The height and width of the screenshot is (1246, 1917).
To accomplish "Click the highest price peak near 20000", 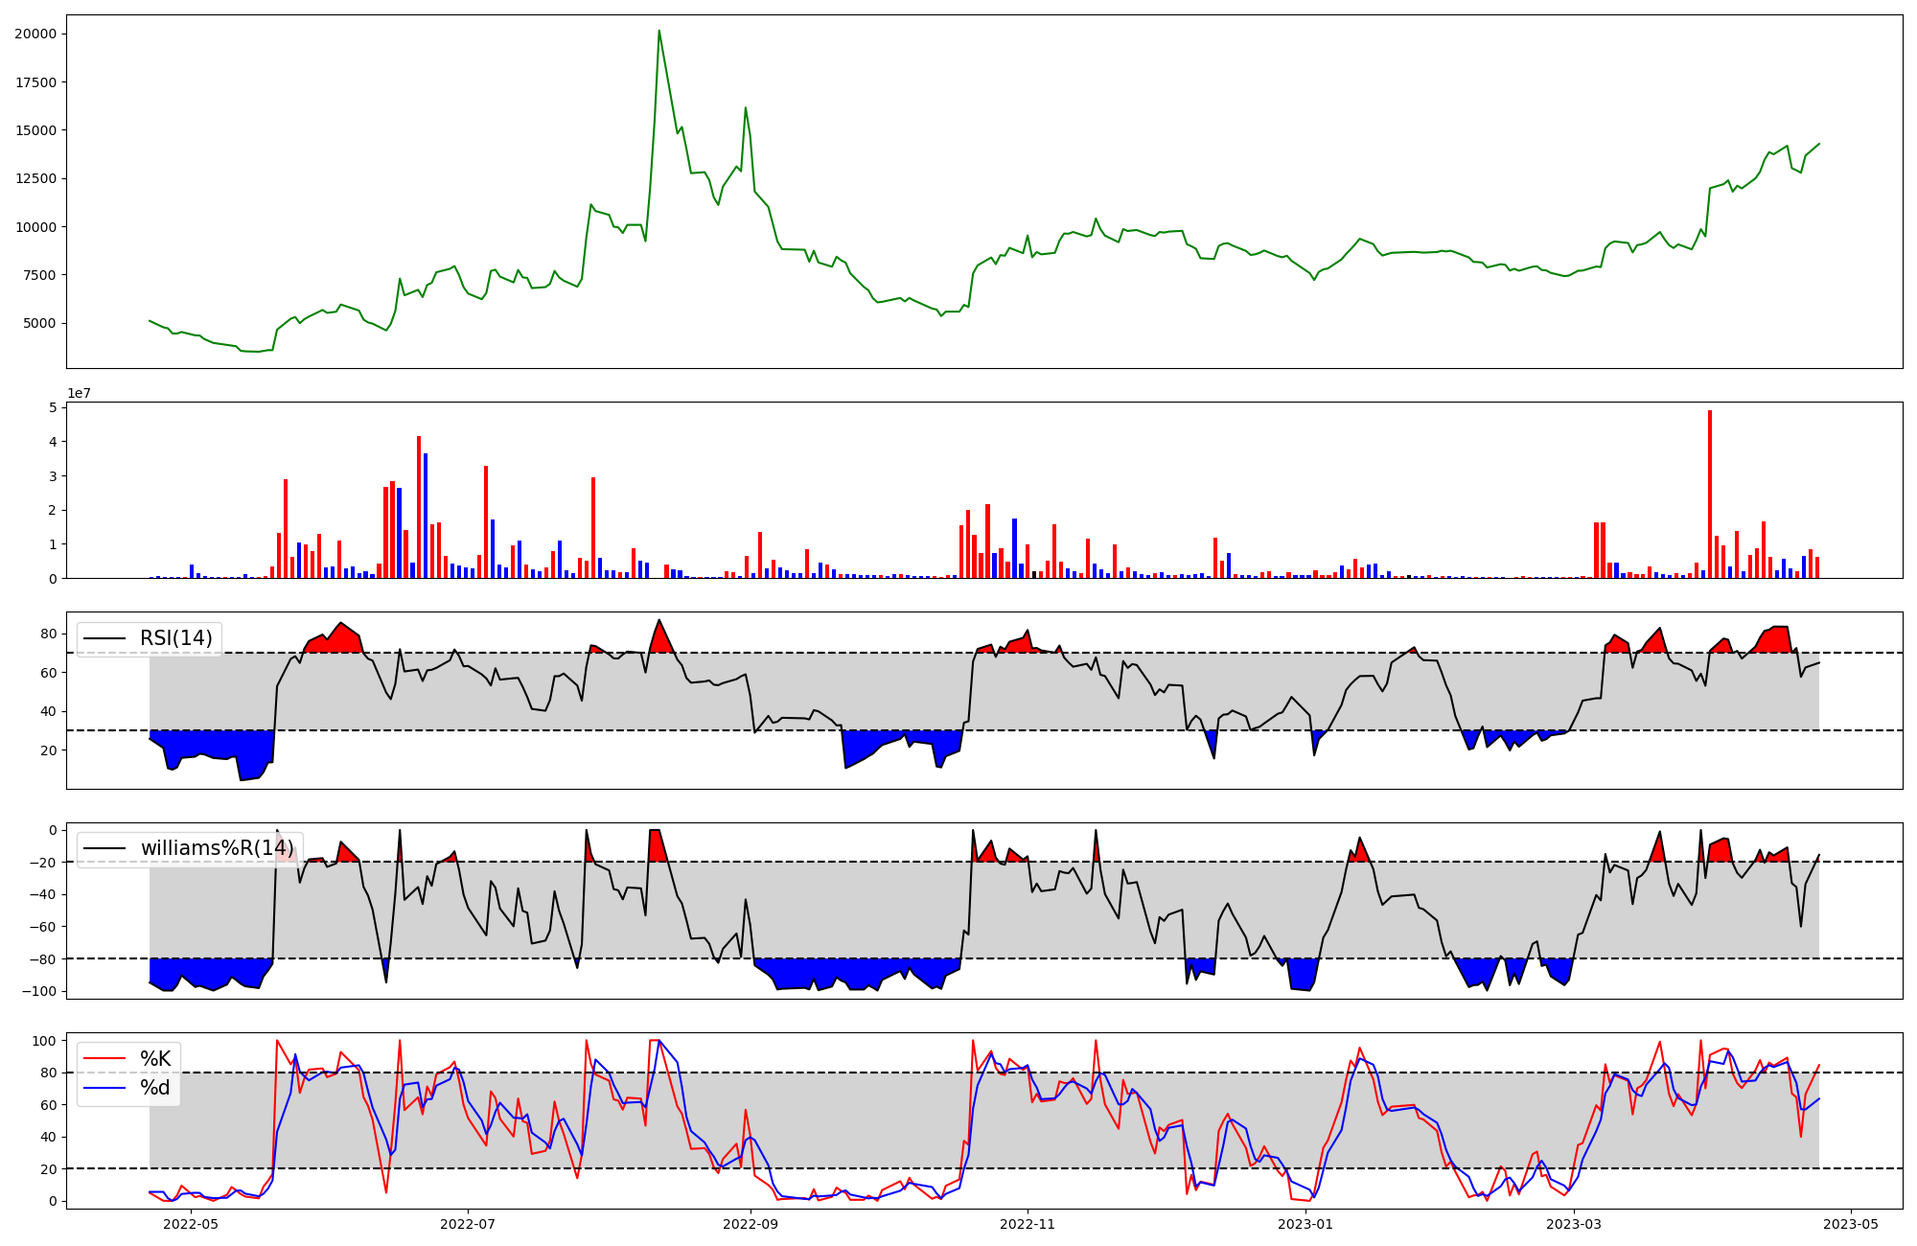I will pyautogui.click(x=658, y=31).
